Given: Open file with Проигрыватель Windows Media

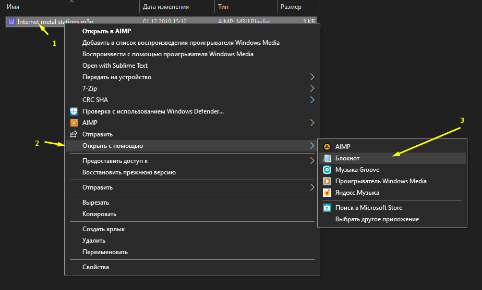Looking at the screenshot, I should coord(392,181).
